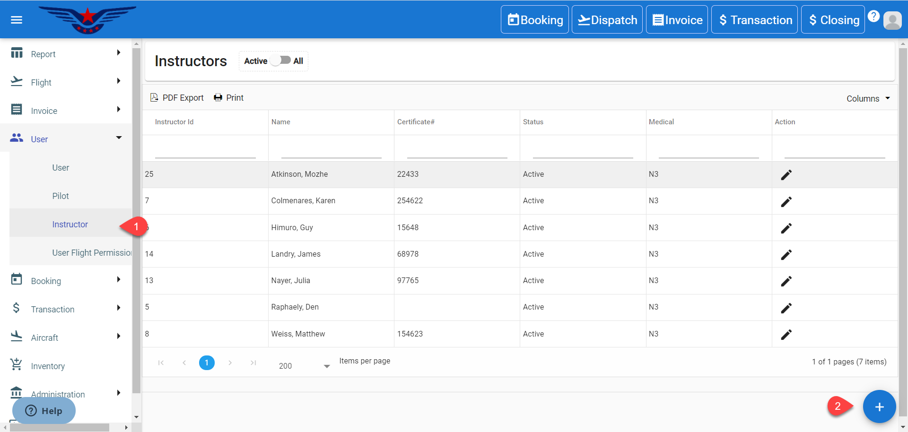Screen dimensions: 908x432
Task: Open the floating Help button
Action: [x=44, y=410]
